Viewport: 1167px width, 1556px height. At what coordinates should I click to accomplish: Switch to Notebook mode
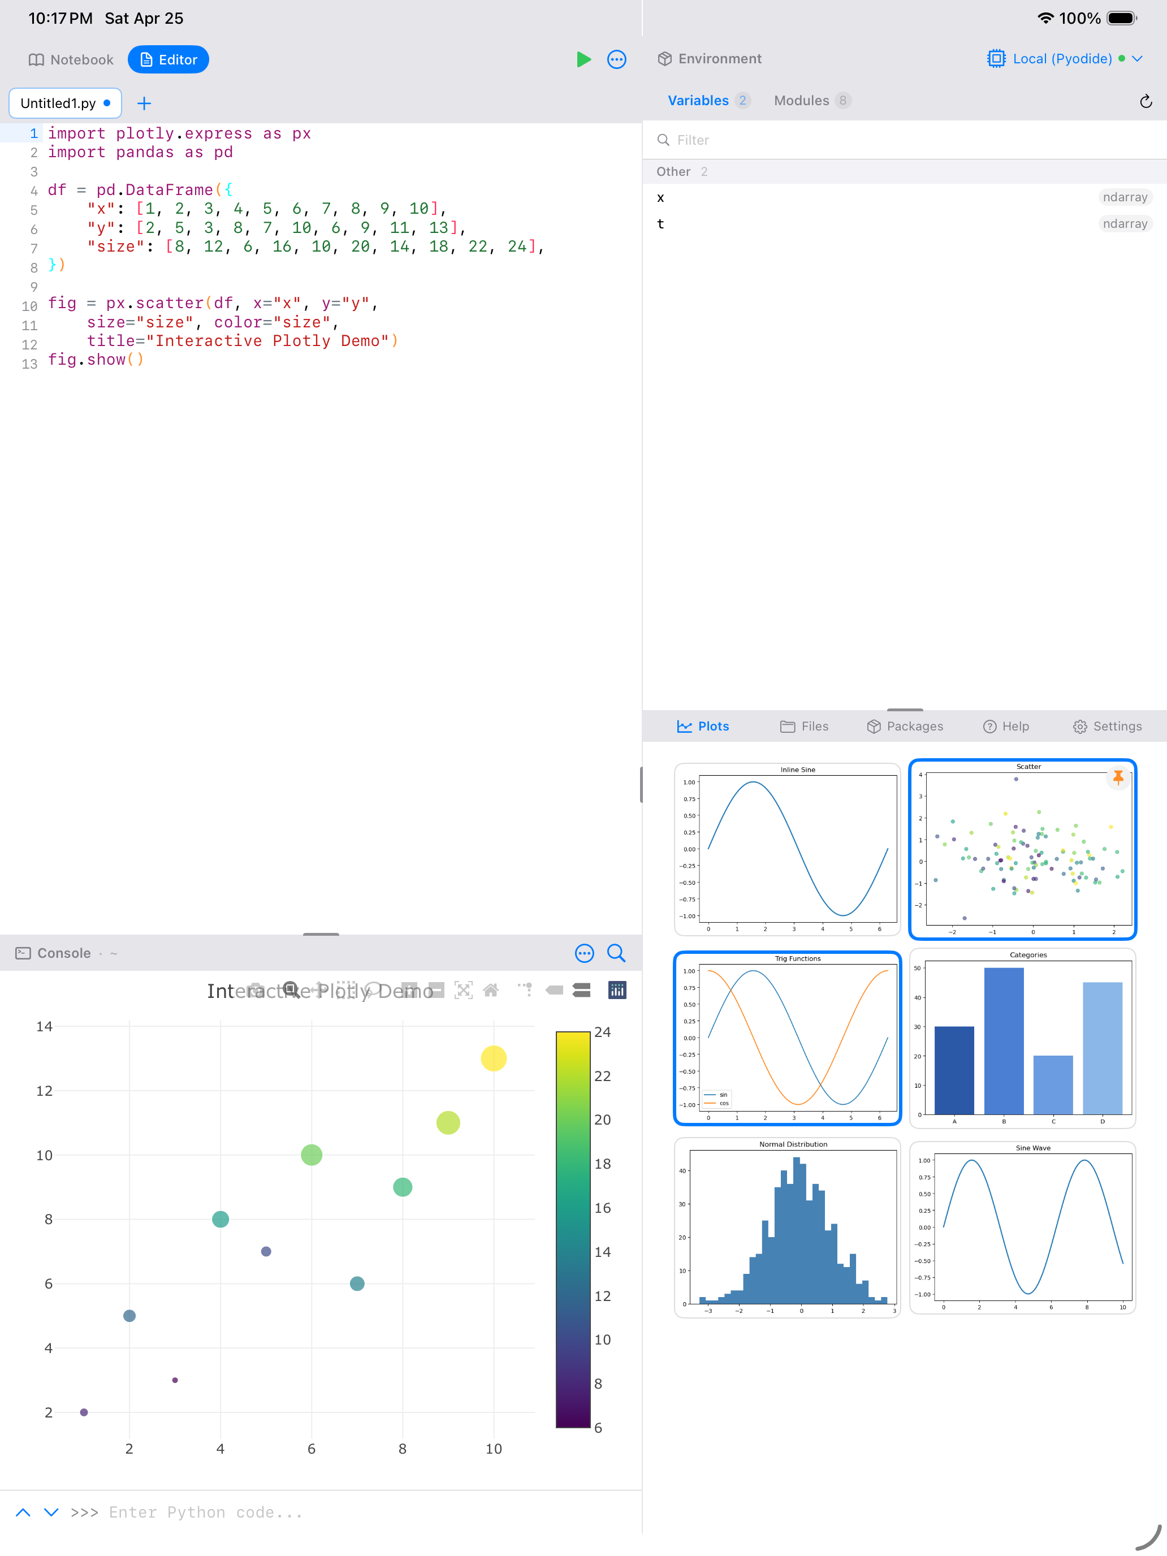(71, 60)
